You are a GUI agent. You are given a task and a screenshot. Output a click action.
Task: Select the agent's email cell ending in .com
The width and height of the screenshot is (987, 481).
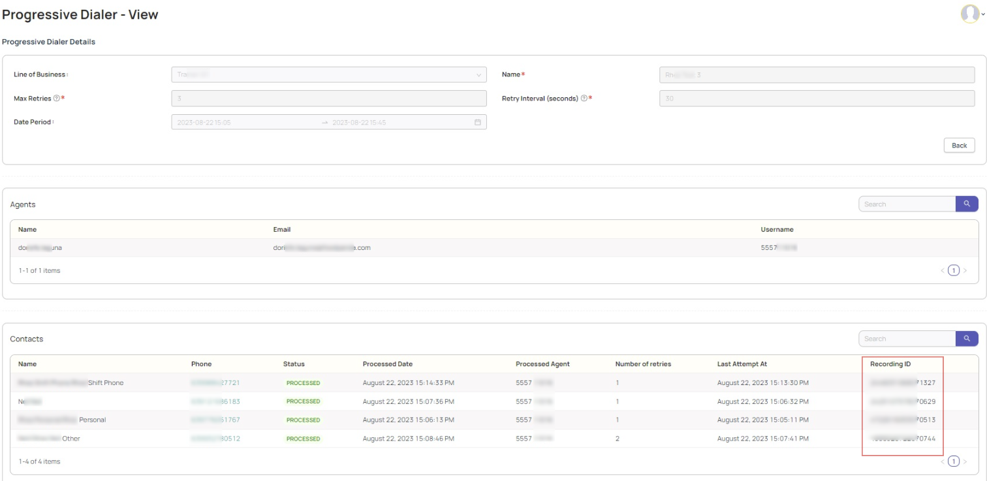(322, 248)
